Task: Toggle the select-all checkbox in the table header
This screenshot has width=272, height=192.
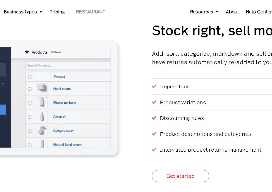Action: tap(30, 77)
